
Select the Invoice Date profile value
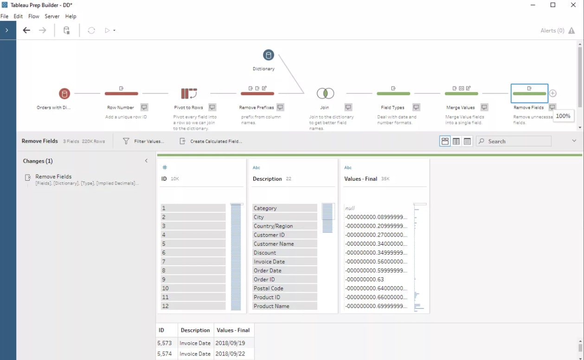(x=285, y=262)
